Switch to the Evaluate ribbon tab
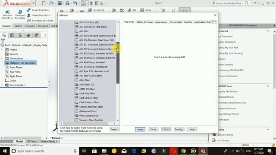The width and height of the screenshot is (276, 155). point(30,26)
